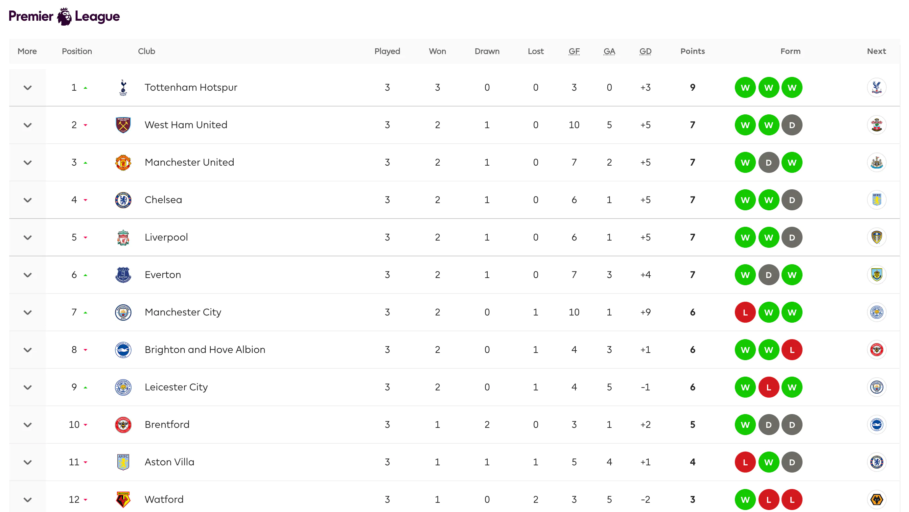This screenshot has height=512, width=909.
Task: Expand more details for Manchester City
Action: pyautogui.click(x=28, y=312)
